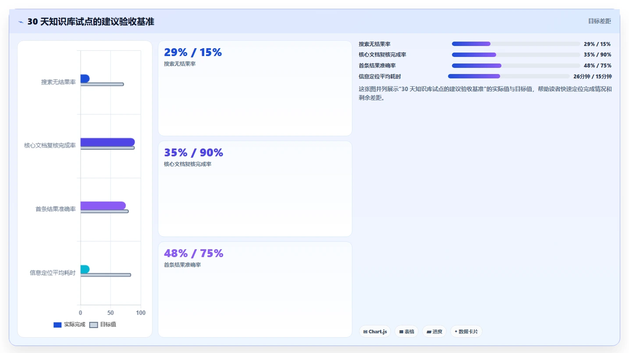Click the cyan 信息定位平均耗时 actual bar
The height and width of the screenshot is (353, 629).
point(85,269)
